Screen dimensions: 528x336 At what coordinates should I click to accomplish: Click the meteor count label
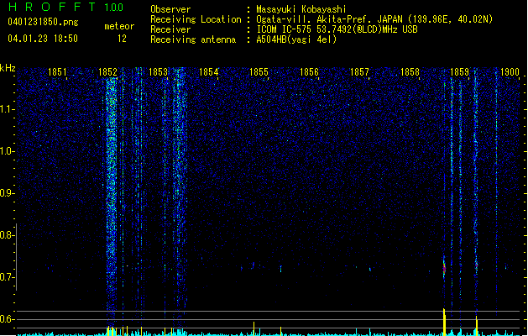(x=119, y=26)
